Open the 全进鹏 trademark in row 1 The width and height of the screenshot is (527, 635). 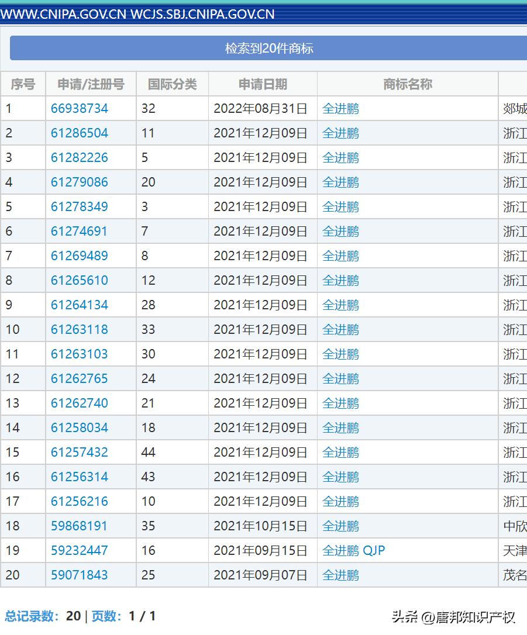click(x=337, y=108)
